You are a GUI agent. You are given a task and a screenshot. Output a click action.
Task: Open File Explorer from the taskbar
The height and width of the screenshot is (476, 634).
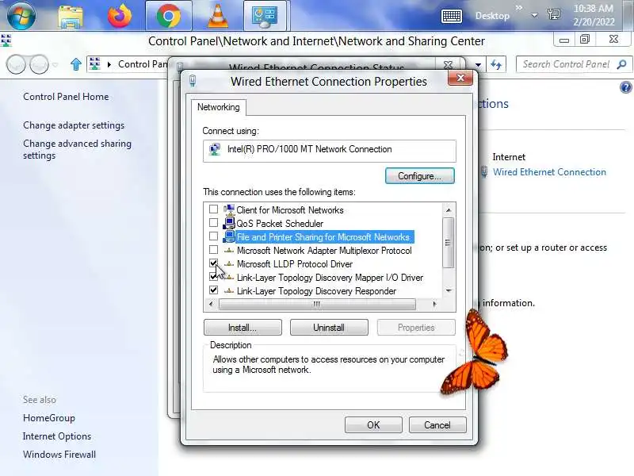(71, 16)
